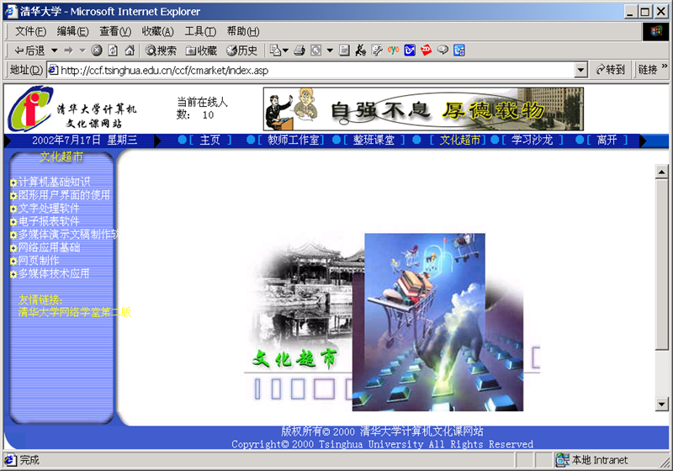Click the running figure toolbar icon

pyautogui.click(x=361, y=50)
